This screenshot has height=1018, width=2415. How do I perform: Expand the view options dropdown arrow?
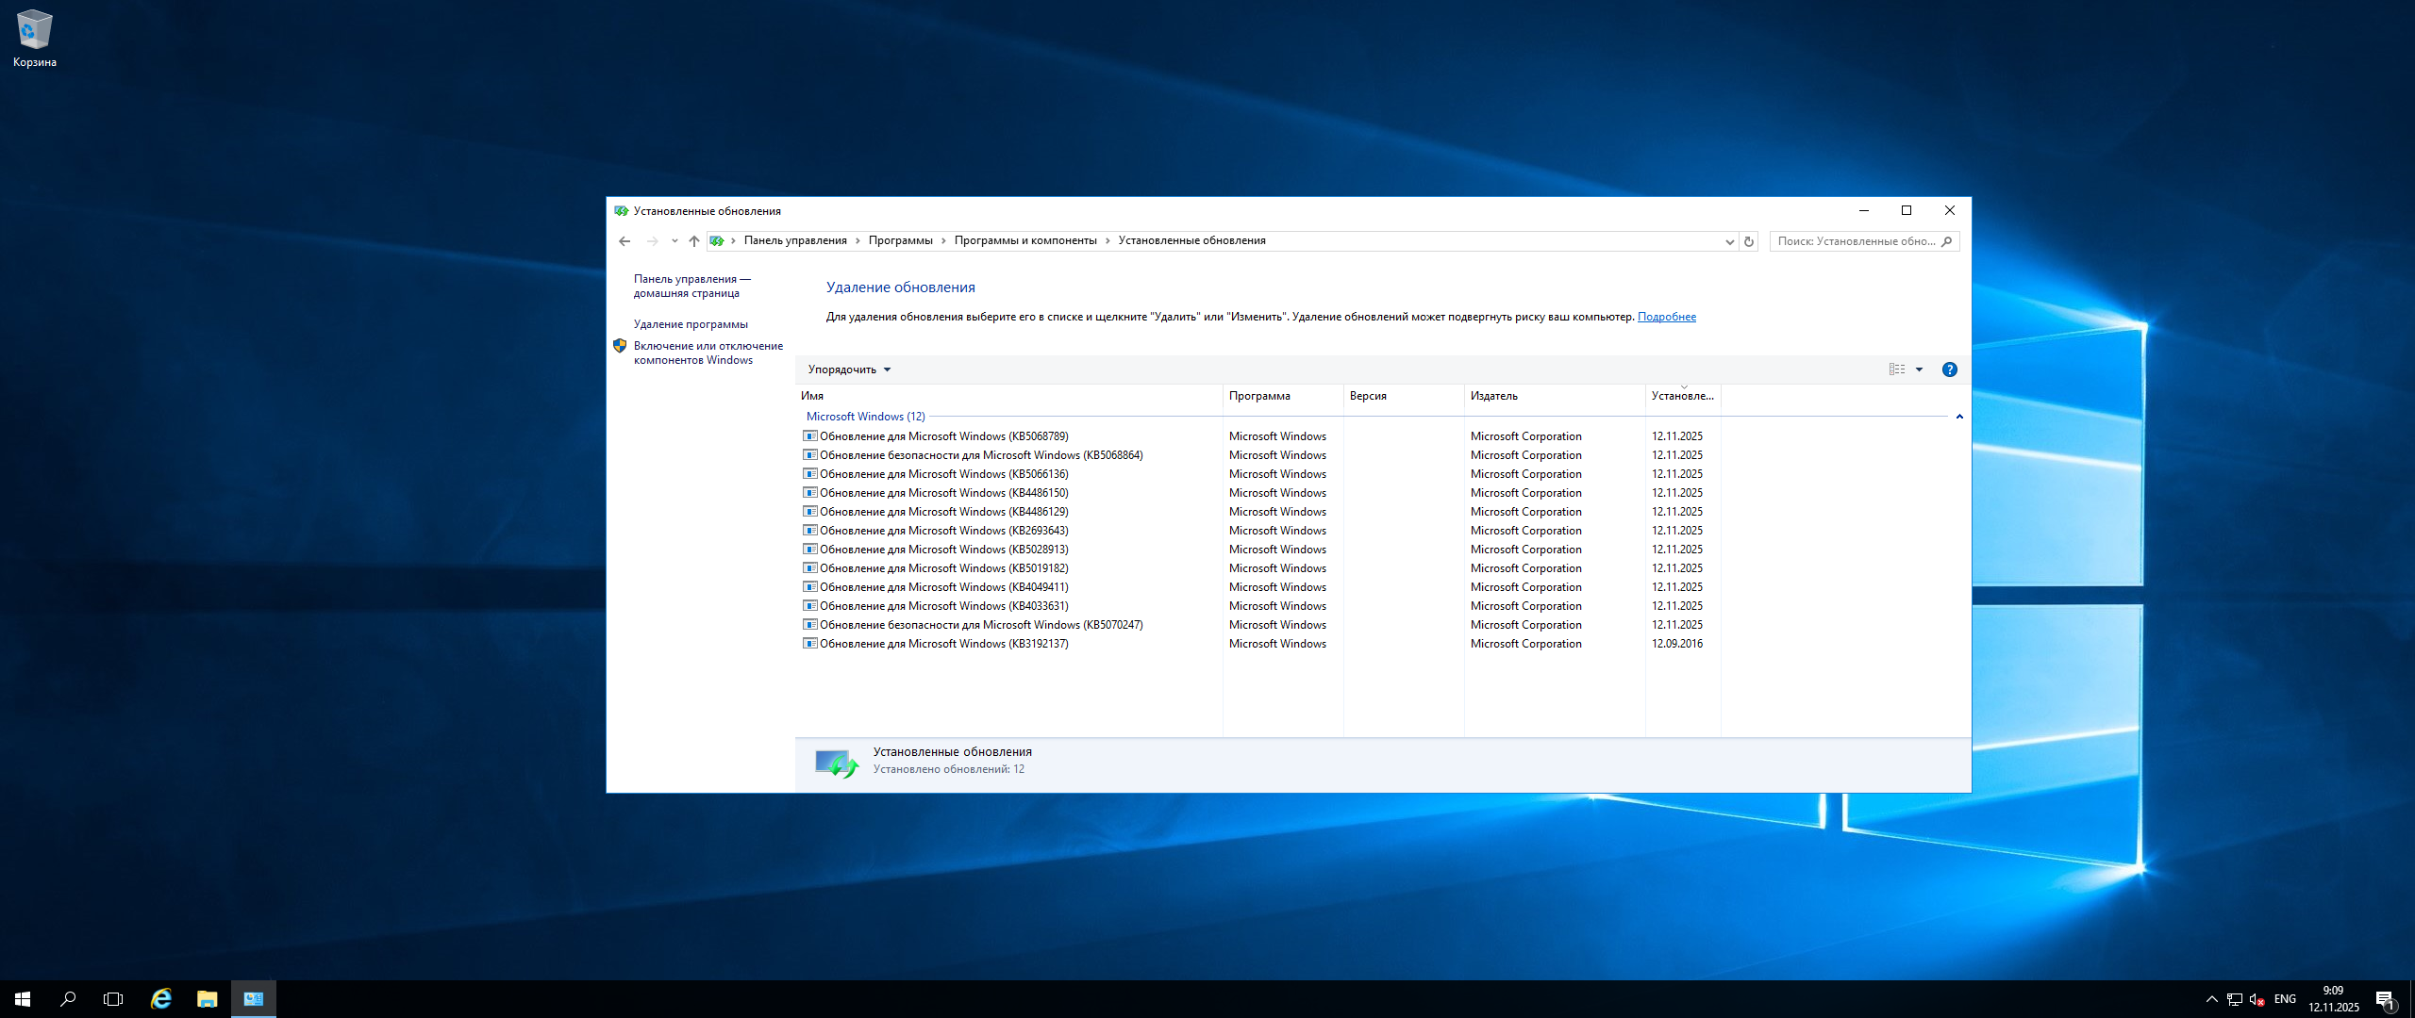click(1919, 369)
